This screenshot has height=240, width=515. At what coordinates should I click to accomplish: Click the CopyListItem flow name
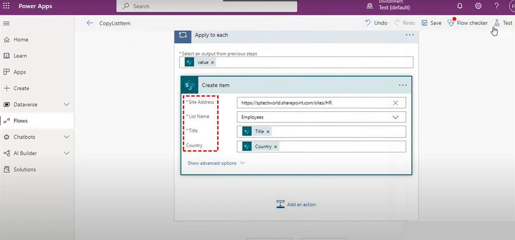115,23
